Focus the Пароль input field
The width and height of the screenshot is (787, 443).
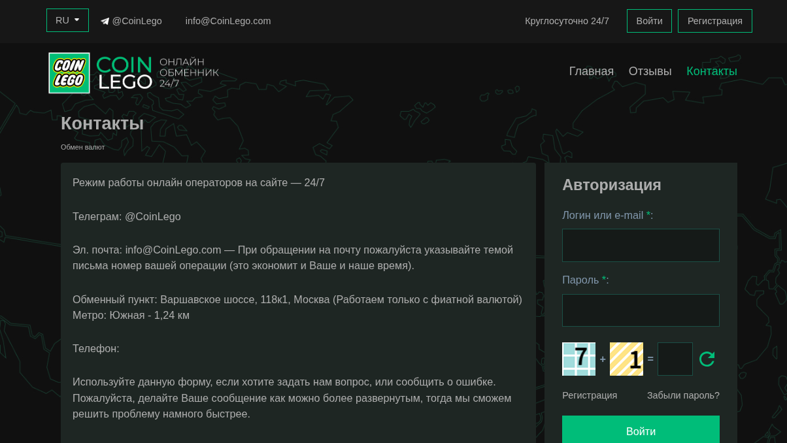click(641, 310)
